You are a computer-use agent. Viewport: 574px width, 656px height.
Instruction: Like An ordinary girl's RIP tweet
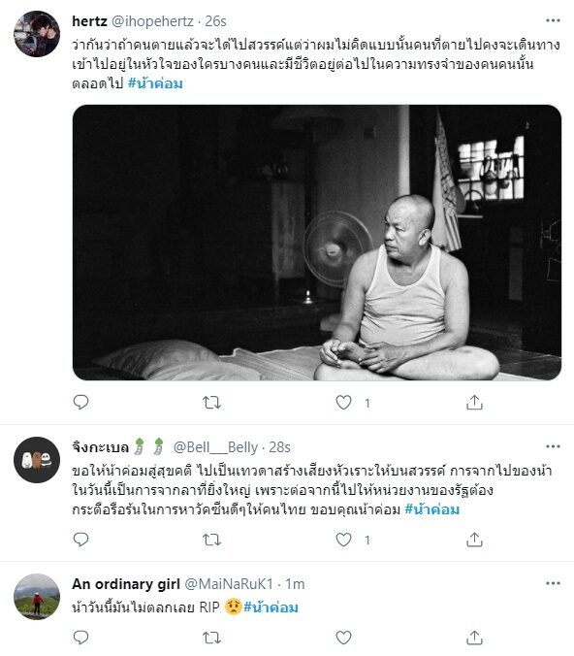(x=343, y=638)
